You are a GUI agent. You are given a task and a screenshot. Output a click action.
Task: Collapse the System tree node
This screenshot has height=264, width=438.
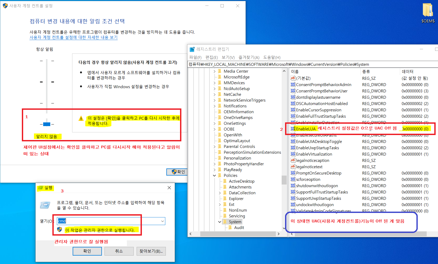click(x=220, y=222)
